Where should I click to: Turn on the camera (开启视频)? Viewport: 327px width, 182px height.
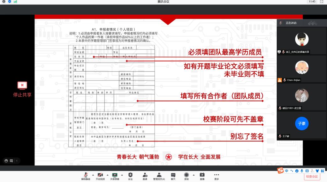[x=100, y=175]
